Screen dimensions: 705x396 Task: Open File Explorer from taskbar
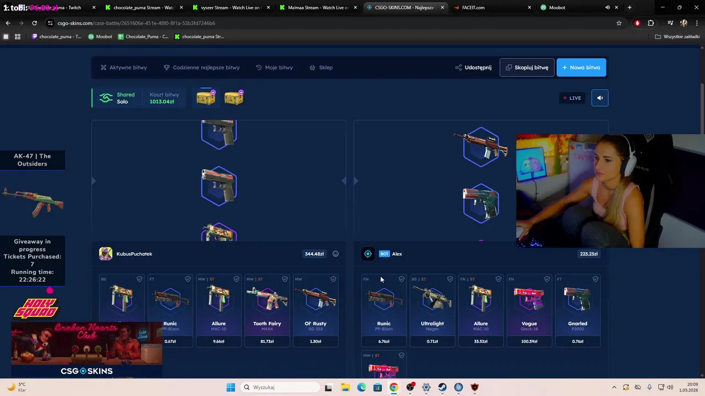point(345,387)
